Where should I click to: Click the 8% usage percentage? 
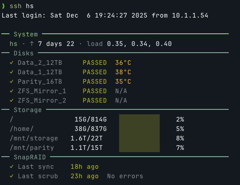click(x=180, y=138)
